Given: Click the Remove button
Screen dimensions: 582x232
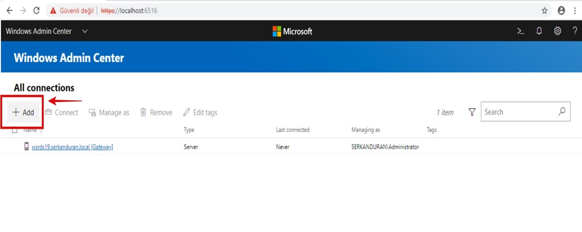Looking at the screenshot, I should coord(156,113).
